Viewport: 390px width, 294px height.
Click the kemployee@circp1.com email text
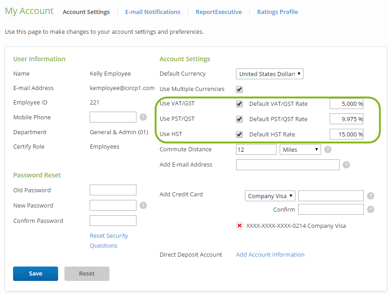(122, 88)
